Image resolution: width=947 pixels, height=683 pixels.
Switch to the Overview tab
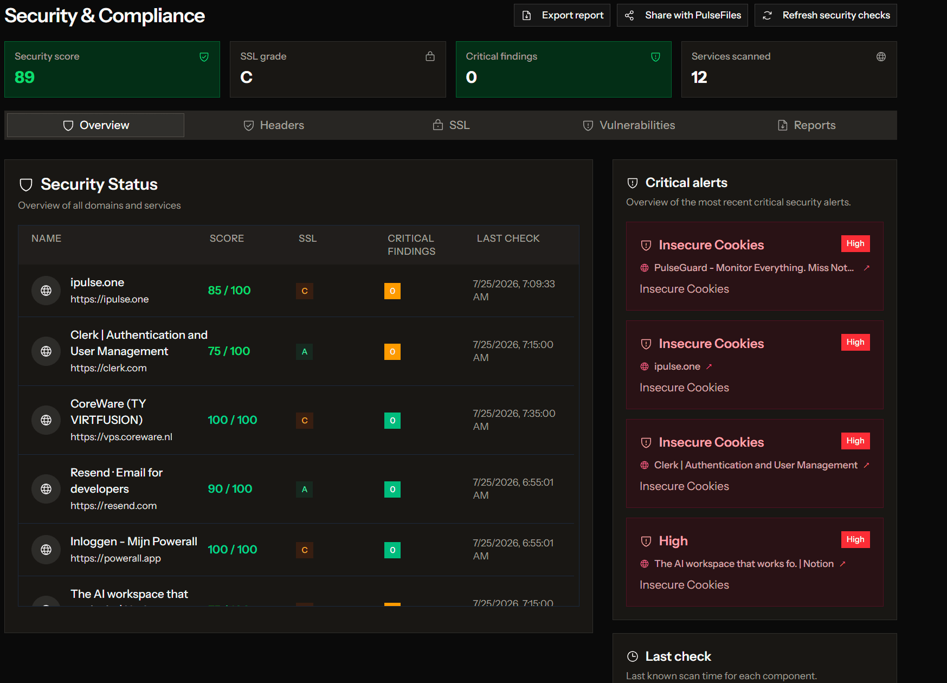tap(95, 125)
